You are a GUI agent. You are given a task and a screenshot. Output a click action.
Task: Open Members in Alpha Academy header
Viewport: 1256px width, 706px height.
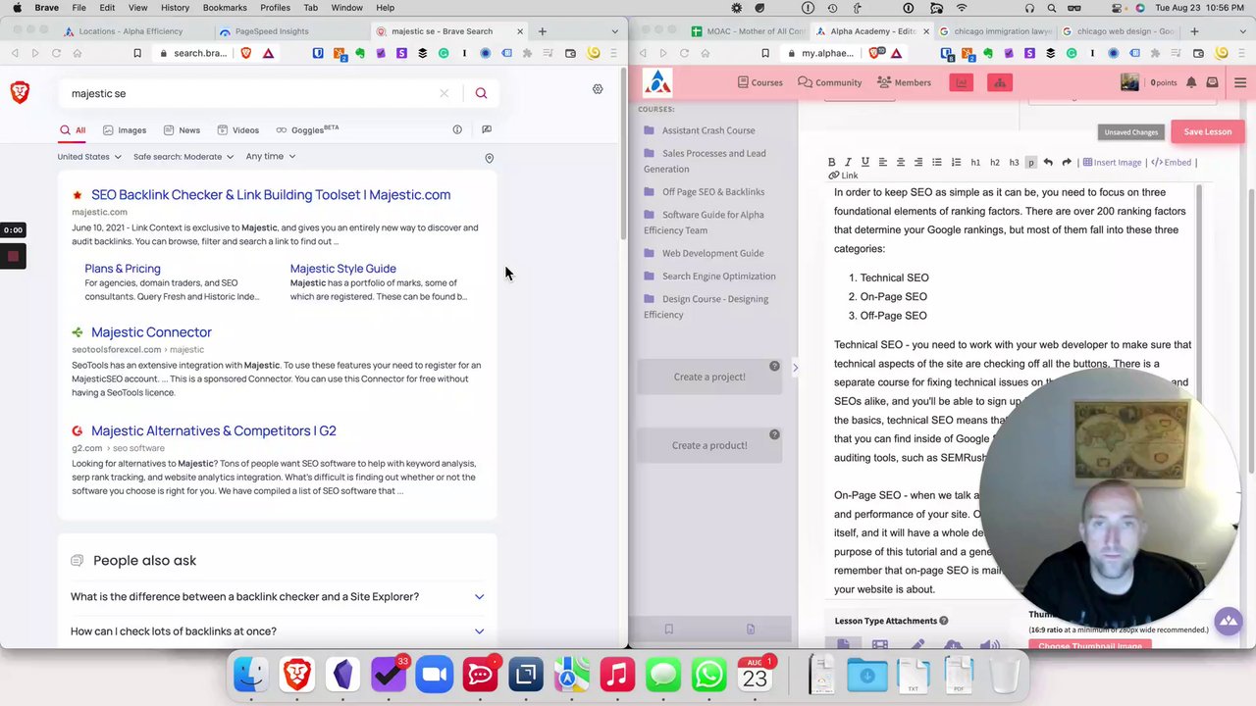(x=905, y=82)
